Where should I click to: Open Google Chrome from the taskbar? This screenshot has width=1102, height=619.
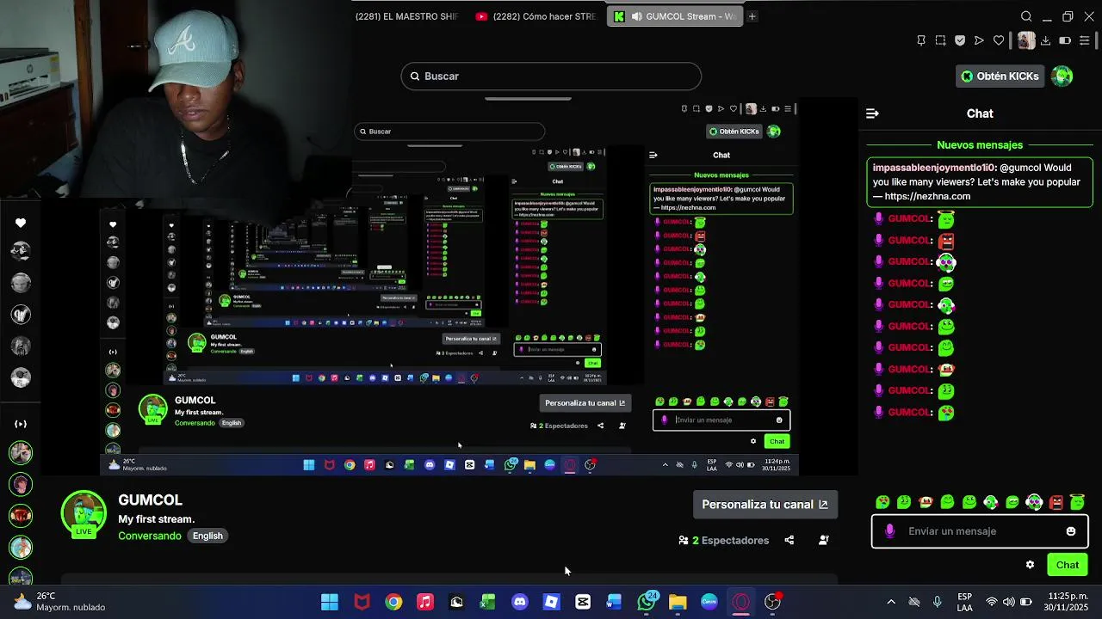point(393,602)
